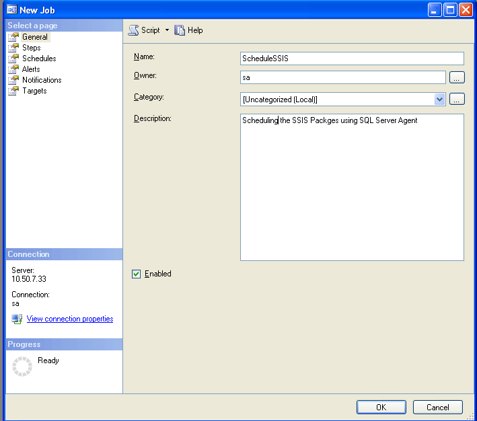Open category management ellipsis button

[x=457, y=99]
